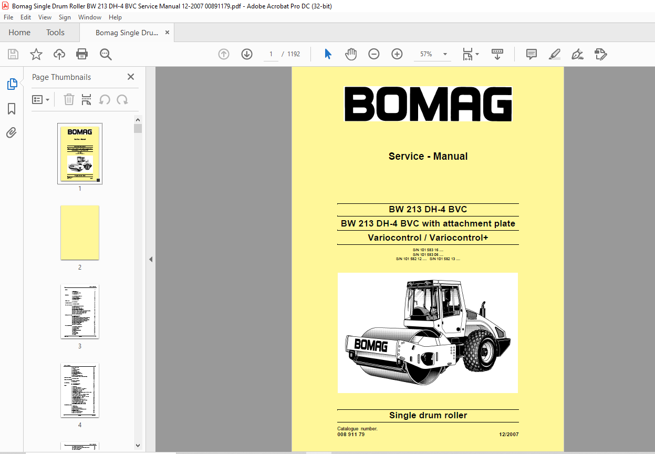This screenshot has height=454, width=655.
Task: Go to next page arrow
Action: coord(247,54)
